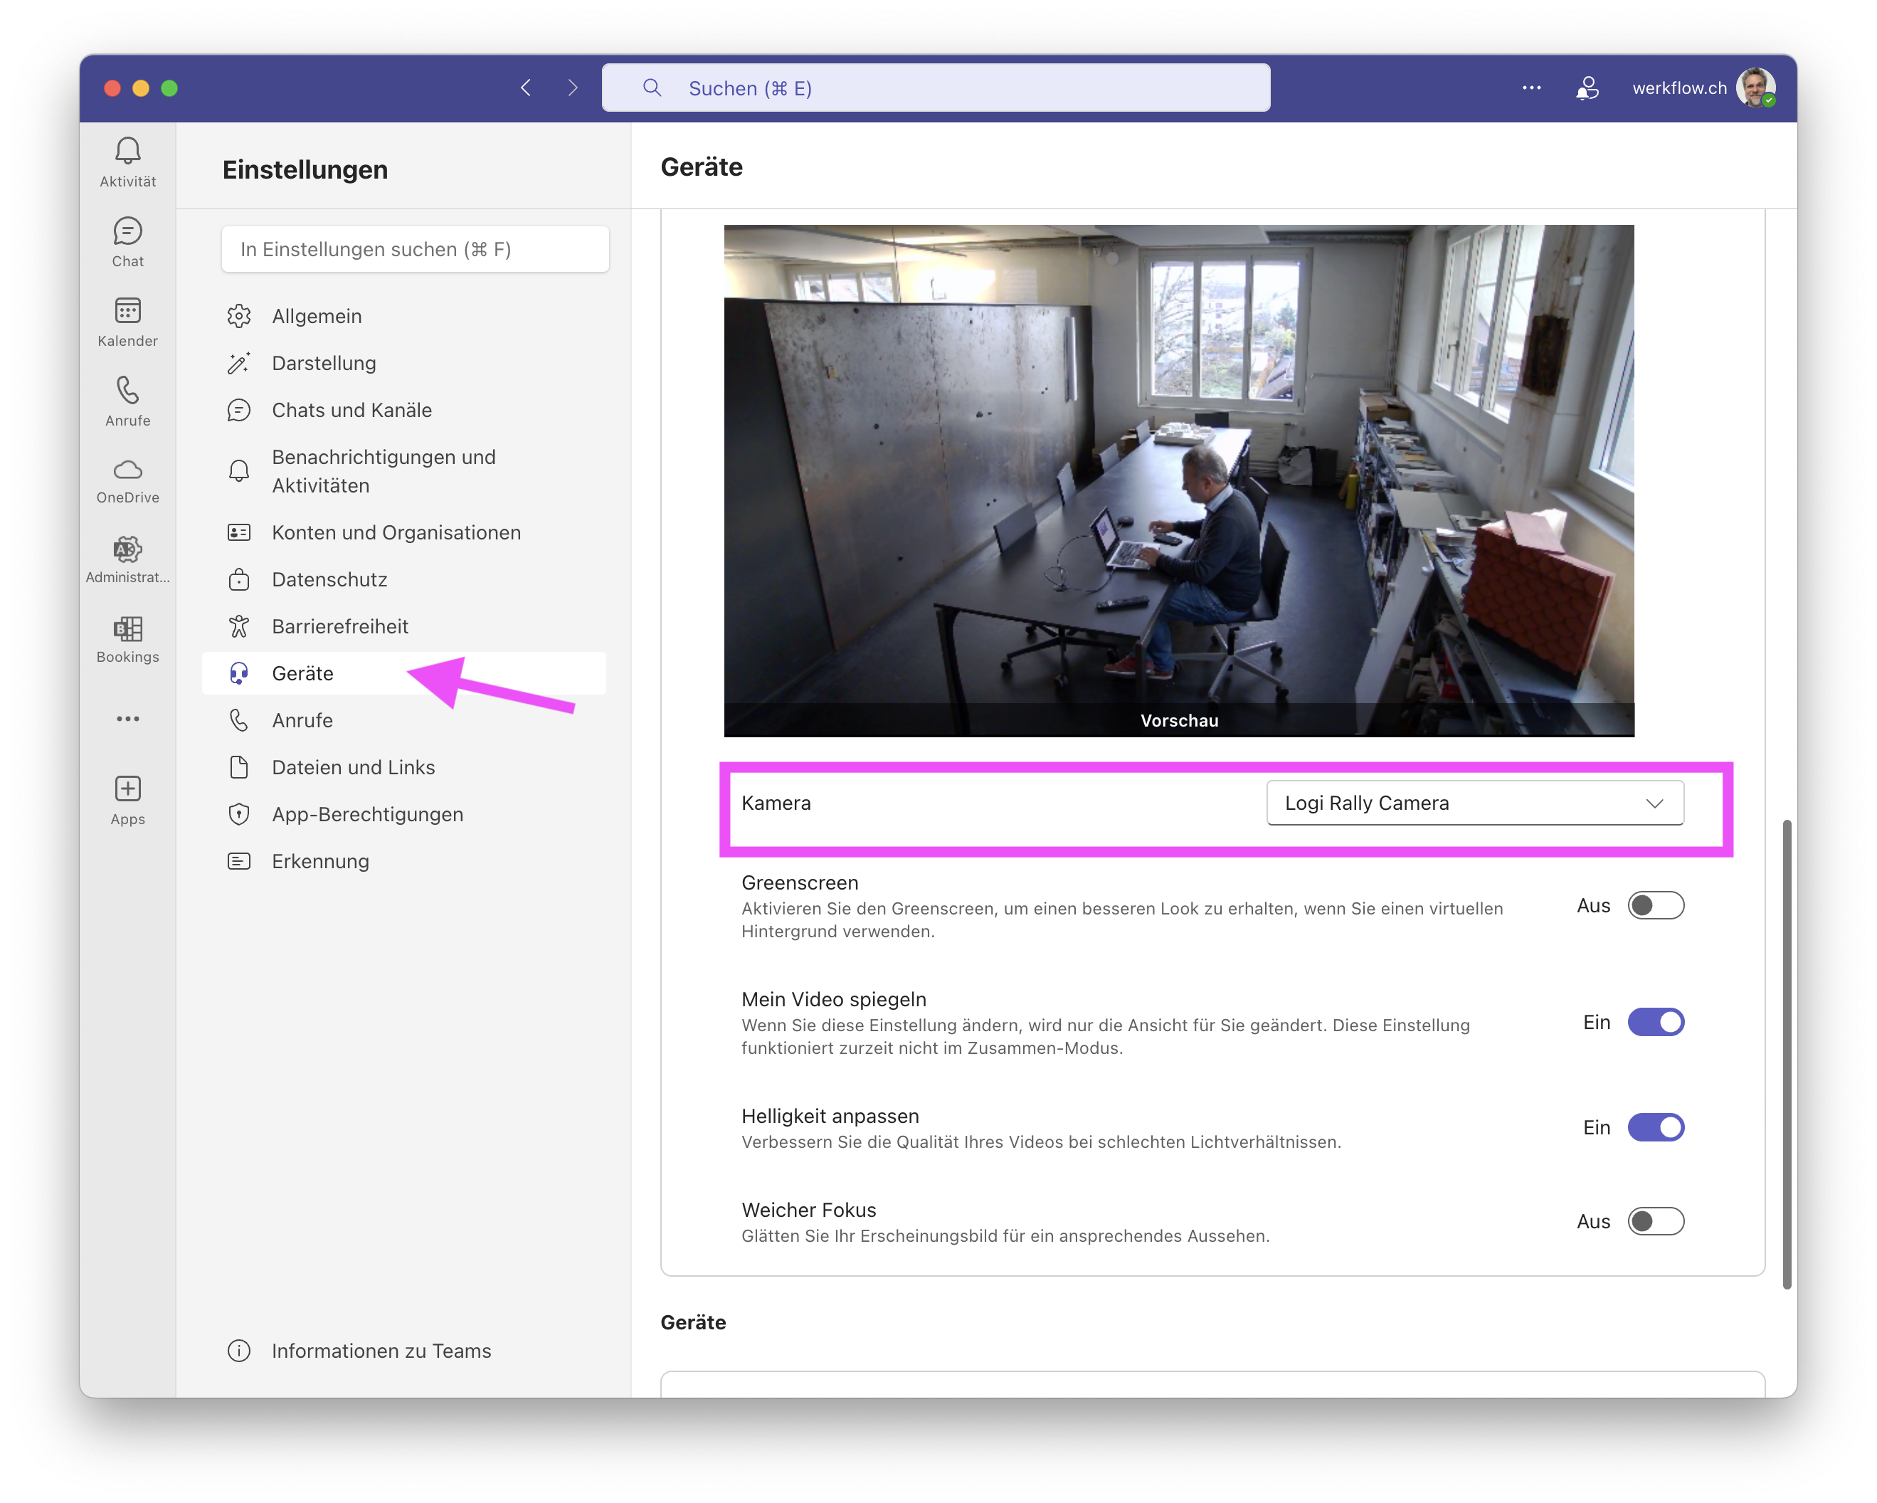Click the Apps plus icon
This screenshot has height=1503, width=1877.
(x=127, y=789)
